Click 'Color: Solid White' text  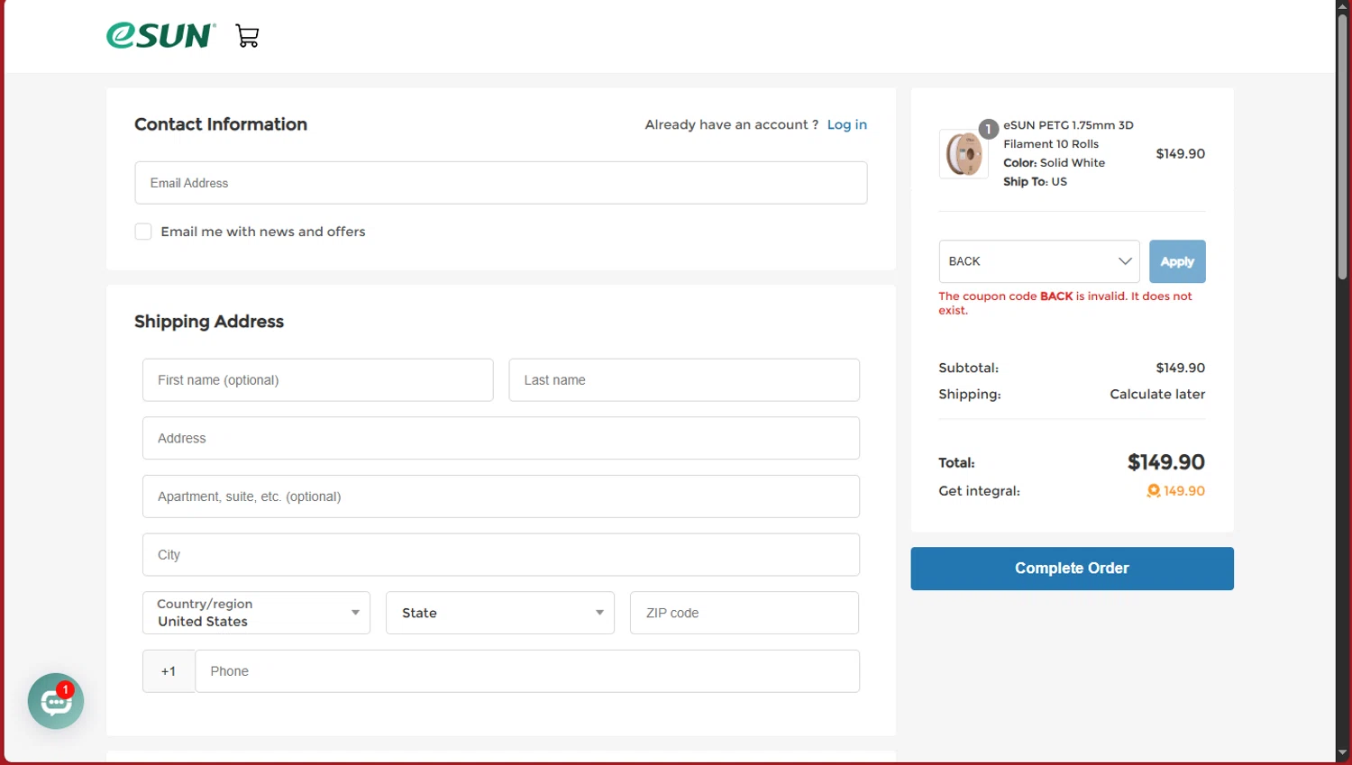pos(1054,163)
